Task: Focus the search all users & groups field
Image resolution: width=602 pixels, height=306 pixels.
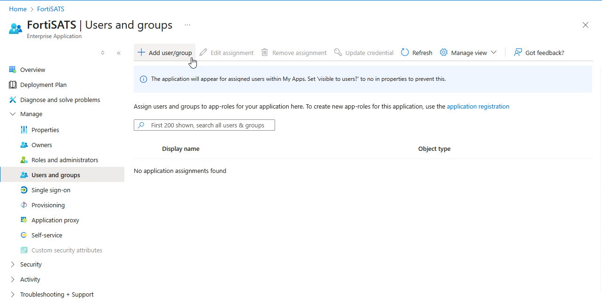Action: click(x=204, y=125)
